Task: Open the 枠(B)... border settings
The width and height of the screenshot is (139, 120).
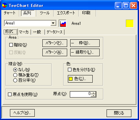Action: [85, 43]
